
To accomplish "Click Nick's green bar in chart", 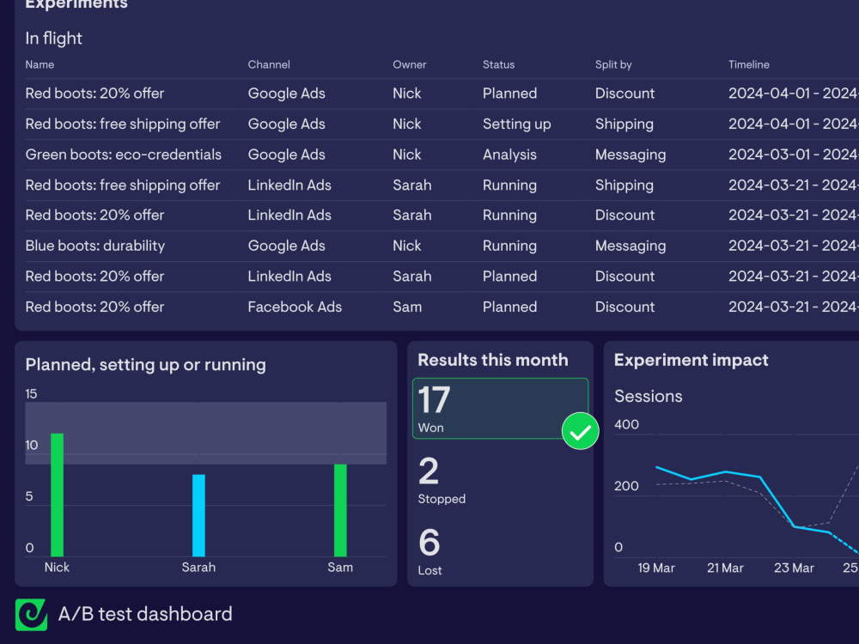I will click(57, 495).
